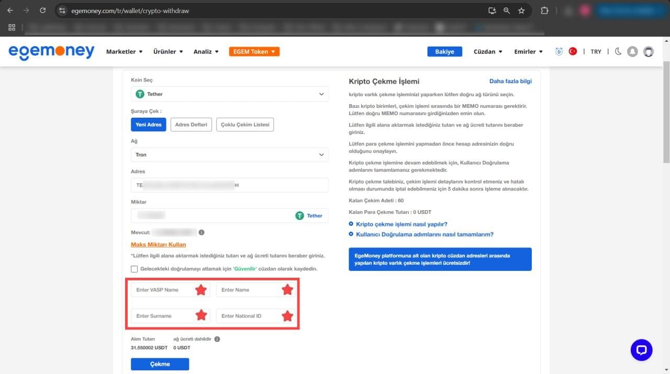Open site information icon in address bar

(x=62, y=10)
